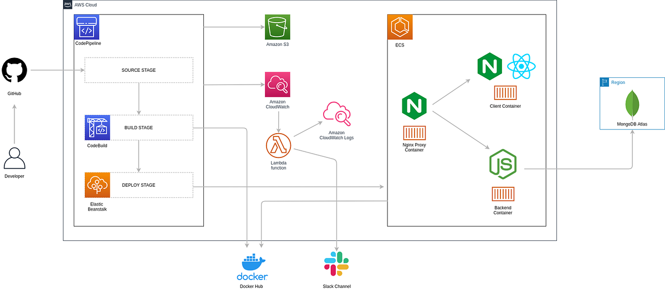Viewport: 665px width, 290px height.
Task: Select the Developer label text
Action: coord(14,176)
